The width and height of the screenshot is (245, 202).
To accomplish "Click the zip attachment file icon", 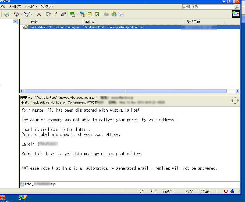I will pos(22,184).
